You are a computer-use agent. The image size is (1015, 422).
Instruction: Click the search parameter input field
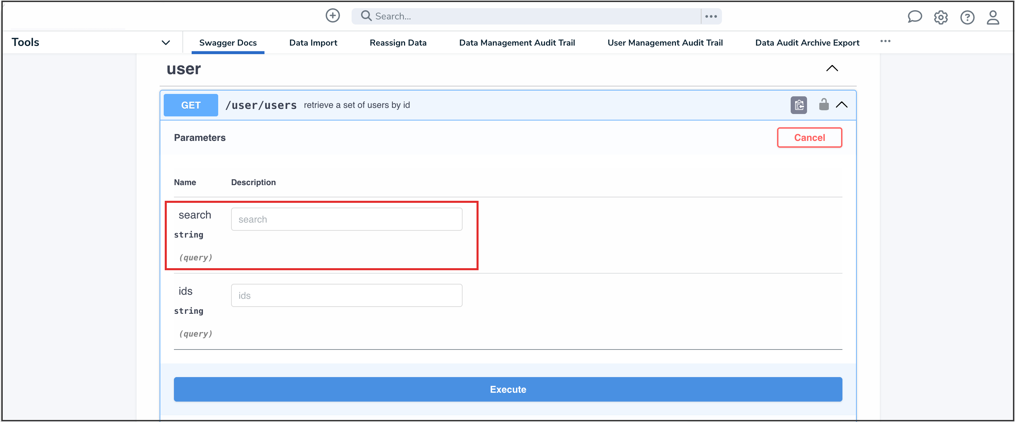347,219
